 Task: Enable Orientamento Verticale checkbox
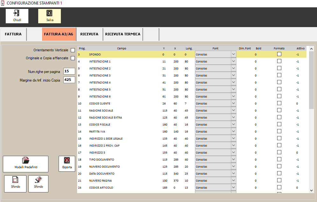coord(73,50)
